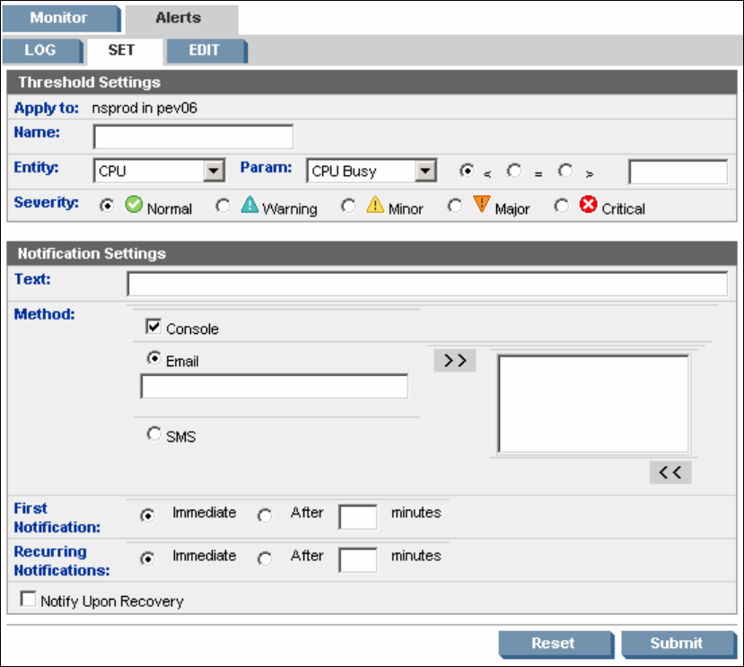
Task: Add email using the >> arrow button
Action: pyautogui.click(x=455, y=361)
